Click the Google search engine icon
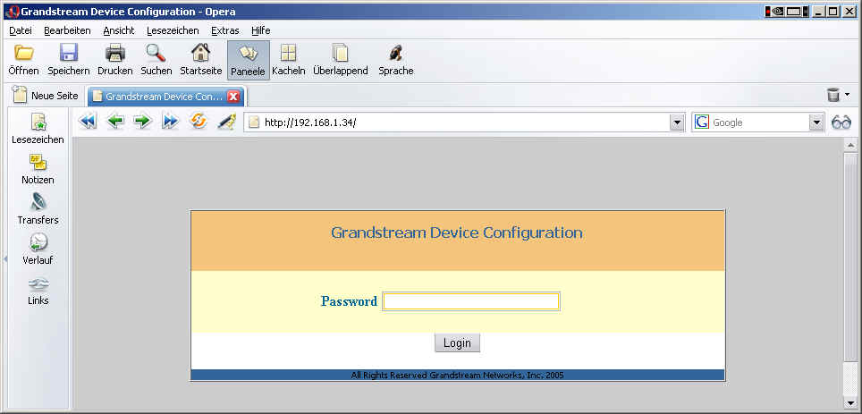The image size is (862, 414). 701,123
